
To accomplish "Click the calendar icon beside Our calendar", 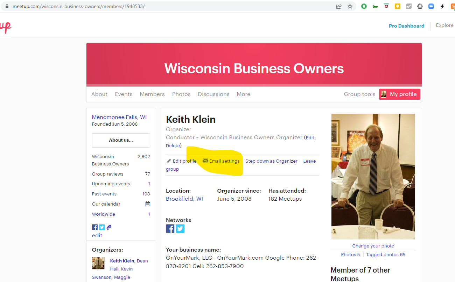I will [148, 204].
